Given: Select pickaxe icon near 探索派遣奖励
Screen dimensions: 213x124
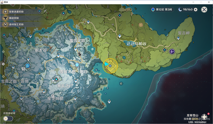Looking at the screenshot, I should click(x=46, y=12).
